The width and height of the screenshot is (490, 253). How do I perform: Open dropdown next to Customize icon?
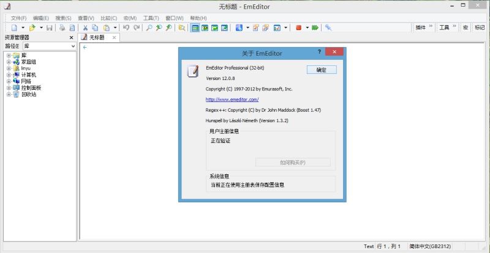pos(285,28)
